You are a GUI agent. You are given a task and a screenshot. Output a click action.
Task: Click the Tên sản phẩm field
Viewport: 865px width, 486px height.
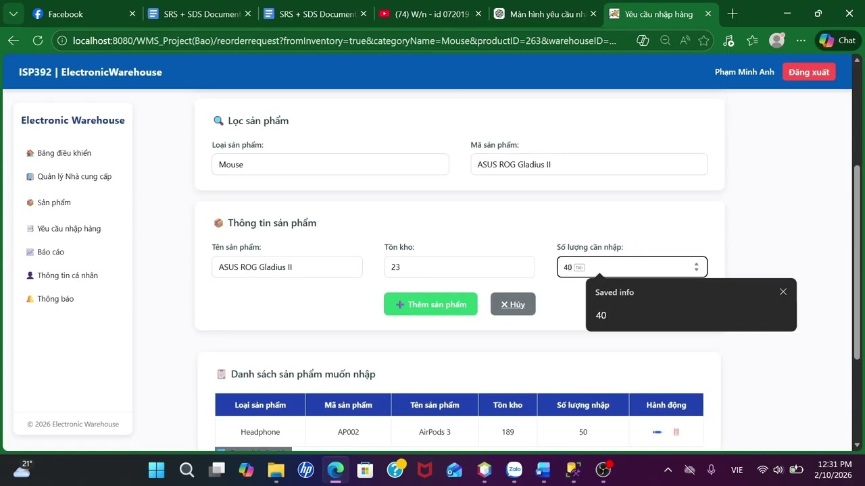tap(287, 267)
